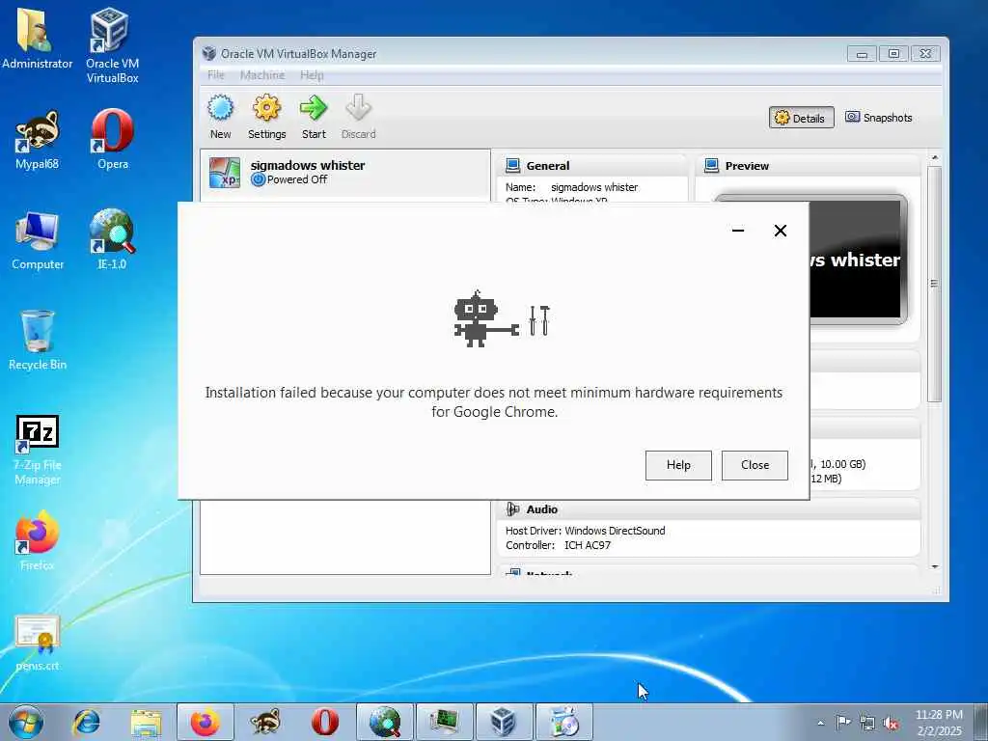Click the 'Host Driver: Windows DirectSound' text
The width and height of the screenshot is (988, 741).
click(x=586, y=531)
